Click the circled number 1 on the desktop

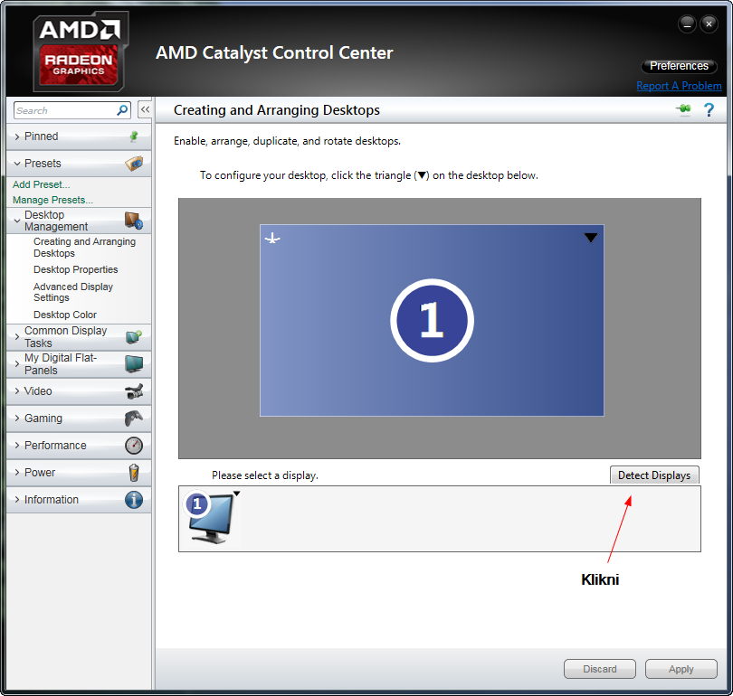[432, 320]
